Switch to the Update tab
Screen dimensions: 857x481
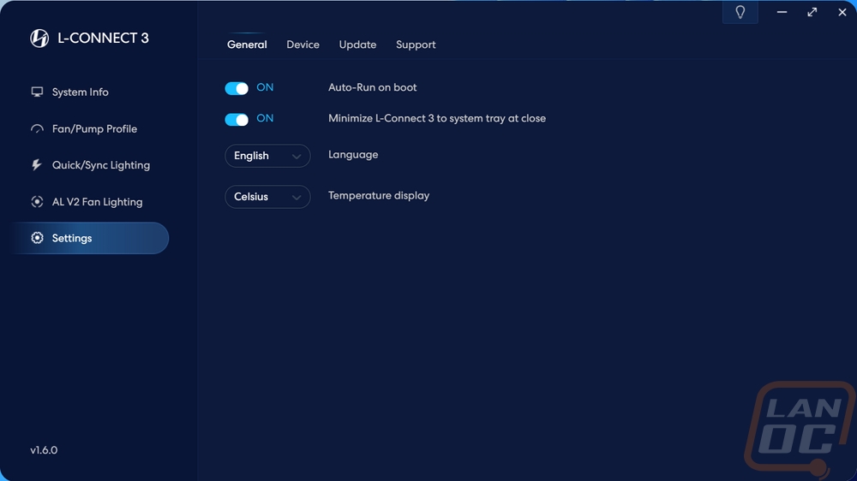357,45
